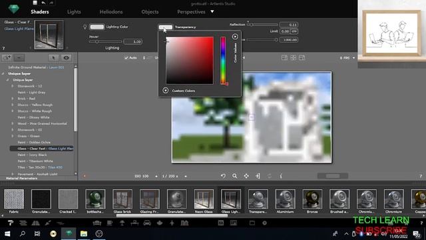426x240 pixels.
Task: Open the Perspectives dropdown arrow
Action: click(x=212, y=11)
